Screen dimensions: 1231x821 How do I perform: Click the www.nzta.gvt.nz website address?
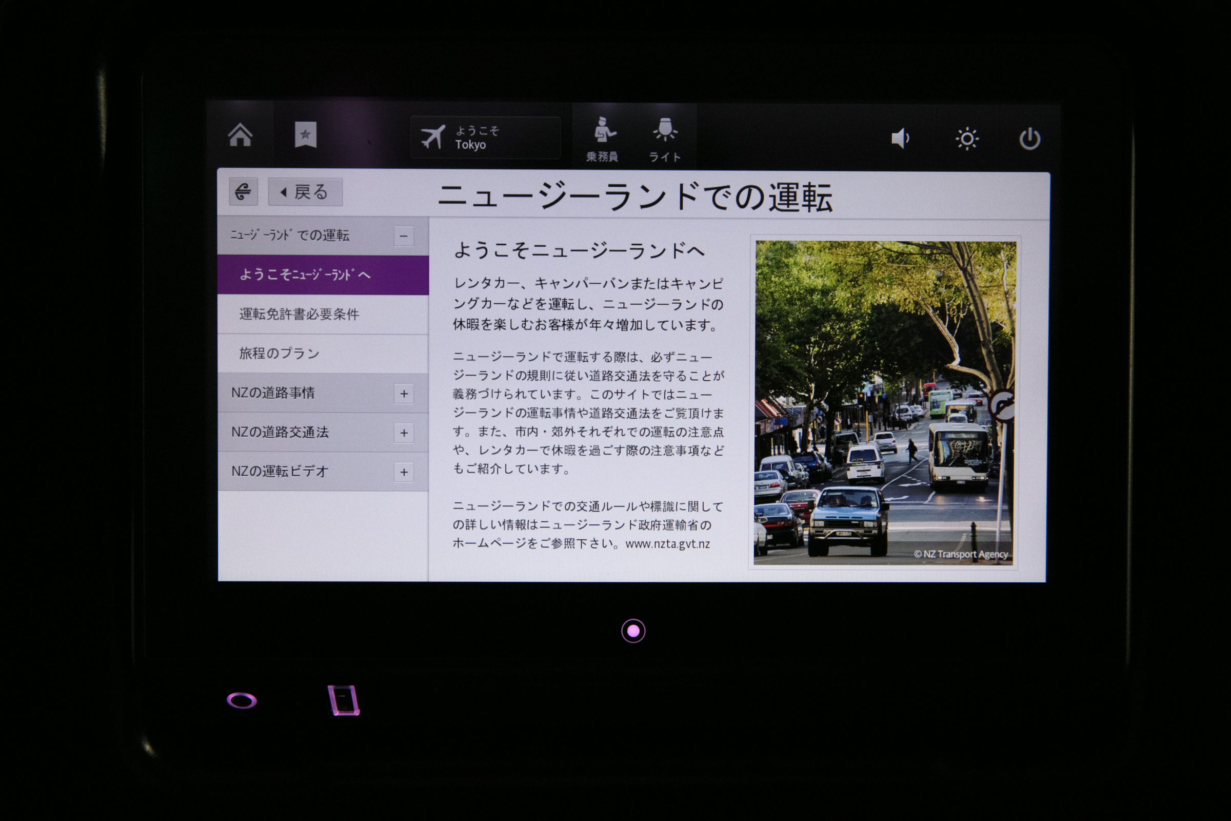pyautogui.click(x=668, y=544)
